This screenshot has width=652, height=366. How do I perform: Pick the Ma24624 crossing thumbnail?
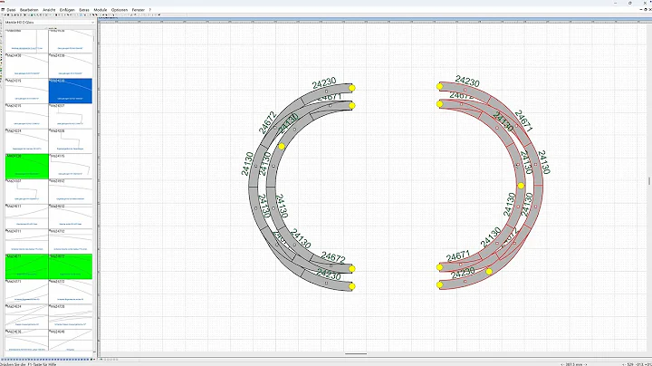pyautogui.click(x=26, y=316)
